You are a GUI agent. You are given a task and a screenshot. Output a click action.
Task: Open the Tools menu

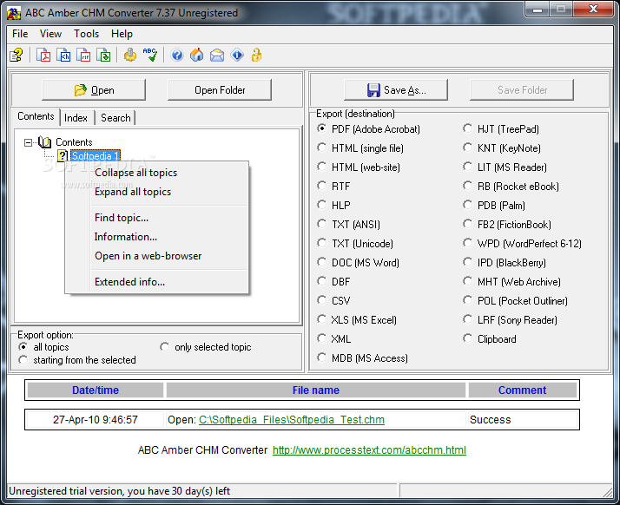[86, 34]
